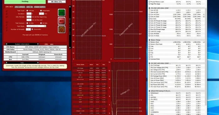Click the icon beside CPU Core Voltage (SVI2 TFN)
Image resolution: width=219 pixels, height=115 pixels.
(149, 67)
